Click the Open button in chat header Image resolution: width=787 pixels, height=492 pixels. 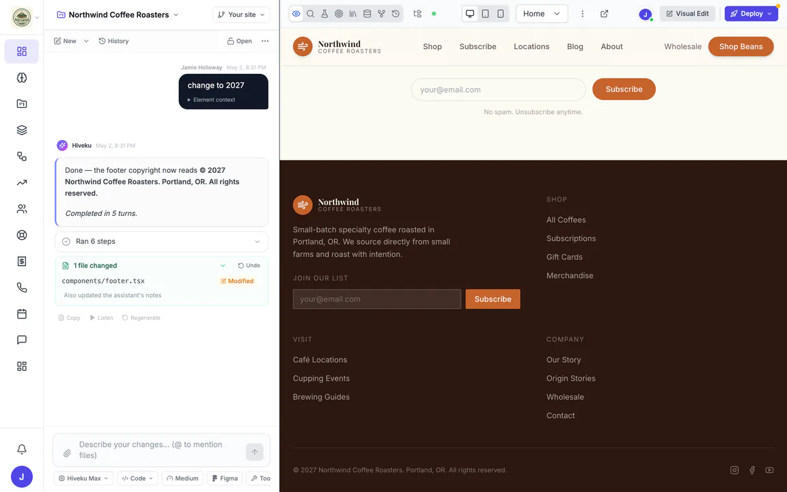point(239,41)
